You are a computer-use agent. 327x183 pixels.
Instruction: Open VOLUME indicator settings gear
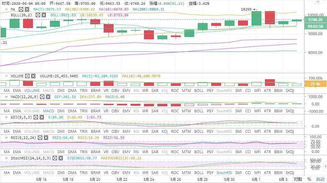(x=27, y=76)
